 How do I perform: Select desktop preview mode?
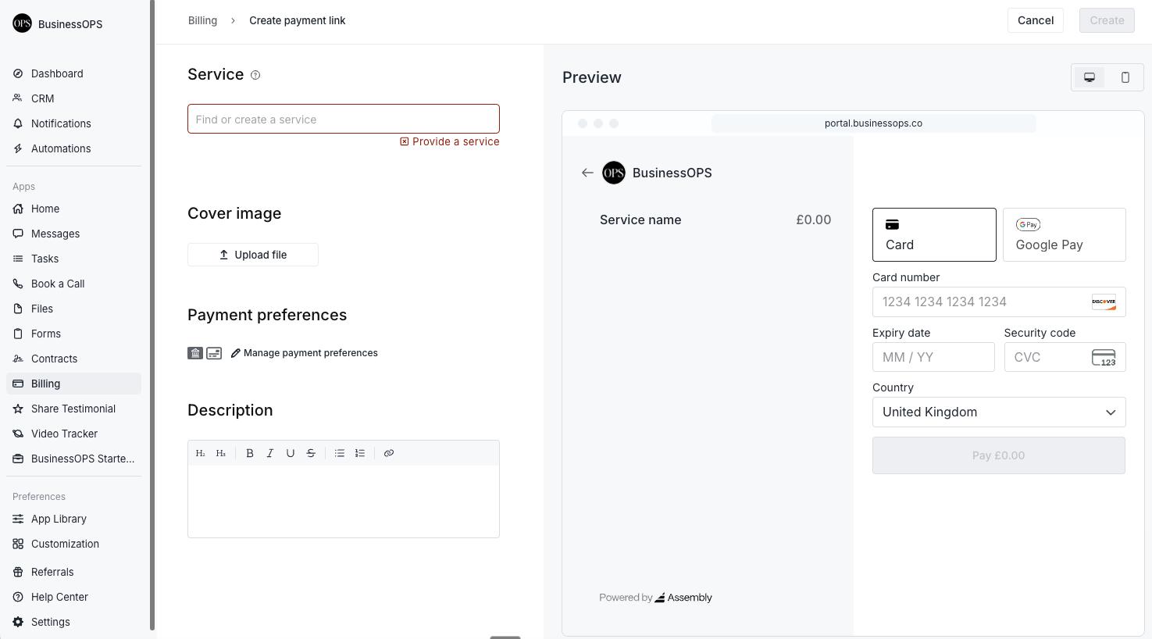click(x=1089, y=77)
